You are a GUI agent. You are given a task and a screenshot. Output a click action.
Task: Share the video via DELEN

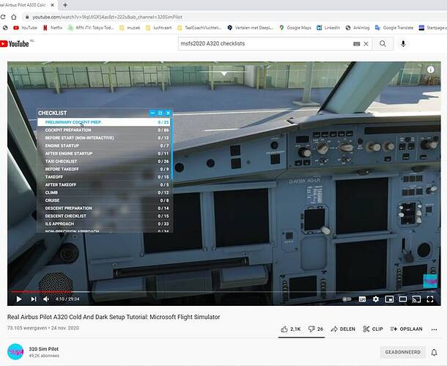pyautogui.click(x=343, y=329)
